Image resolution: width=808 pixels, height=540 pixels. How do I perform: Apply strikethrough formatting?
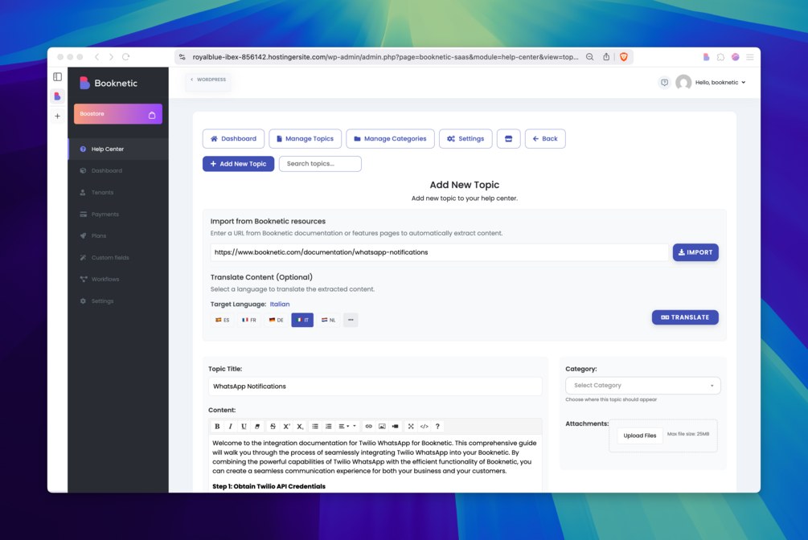[x=273, y=426]
